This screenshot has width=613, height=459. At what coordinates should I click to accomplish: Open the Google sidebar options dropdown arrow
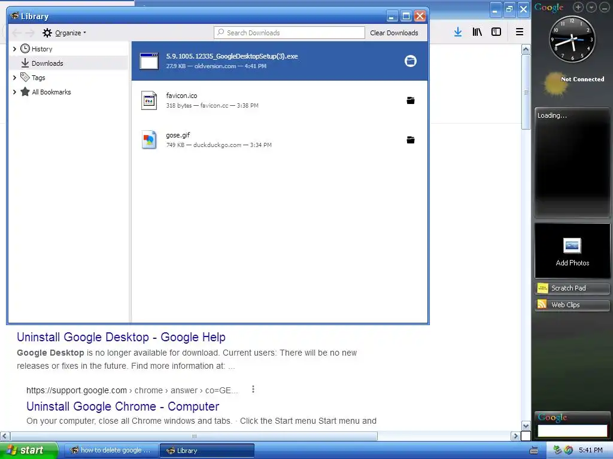tap(591, 7)
